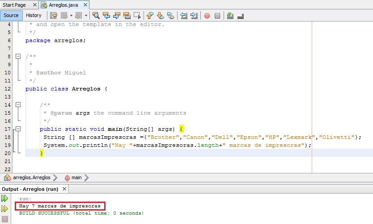Click Shift Line Left icon
Screen dimensions: 373x224
(184, 16)
